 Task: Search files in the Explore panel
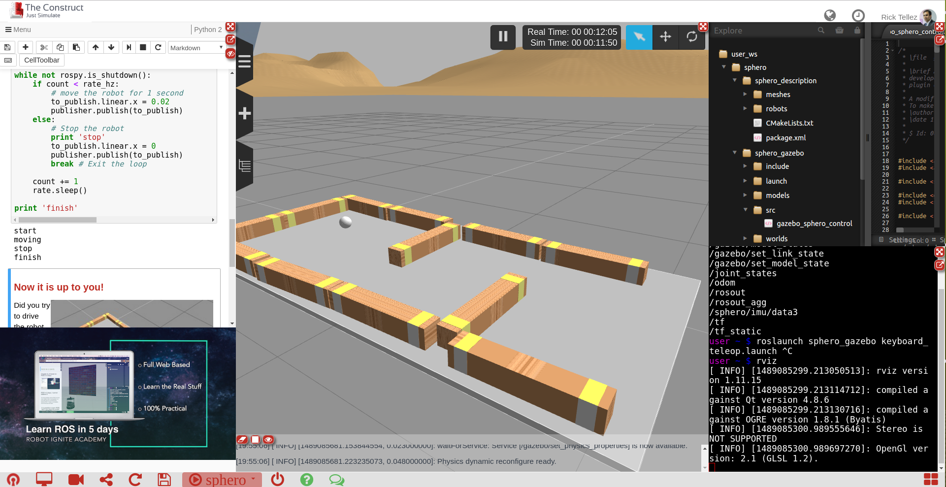click(821, 31)
